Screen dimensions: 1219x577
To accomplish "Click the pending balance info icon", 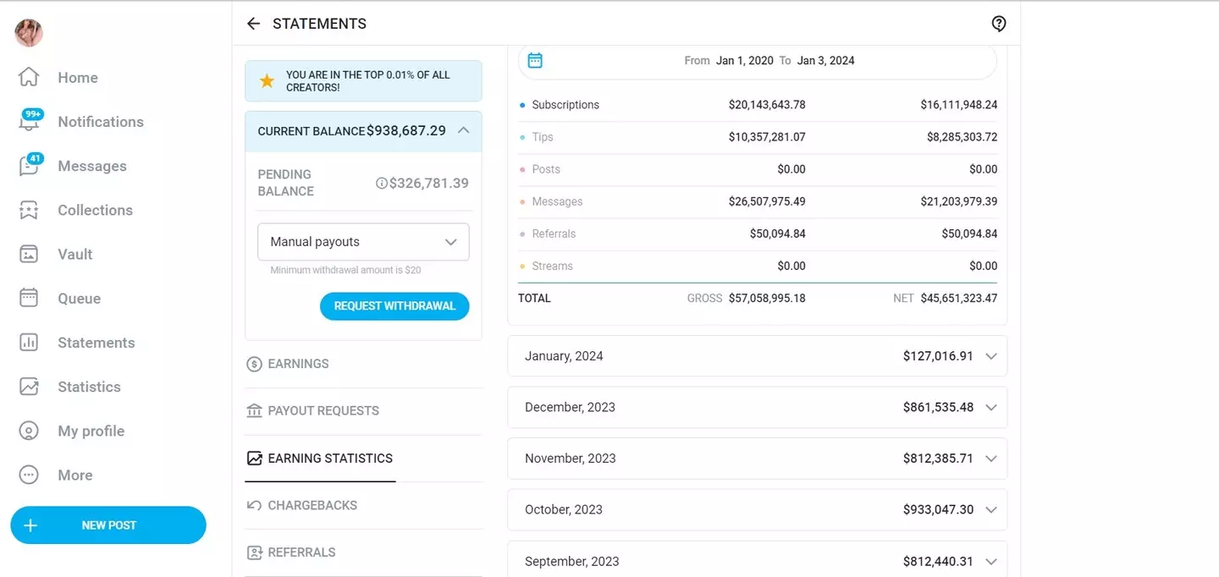I will pyautogui.click(x=381, y=183).
